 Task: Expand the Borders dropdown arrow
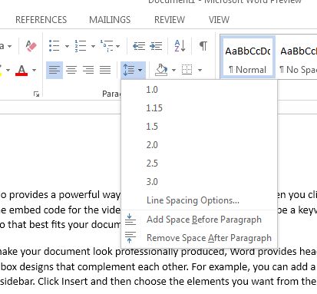(200, 70)
